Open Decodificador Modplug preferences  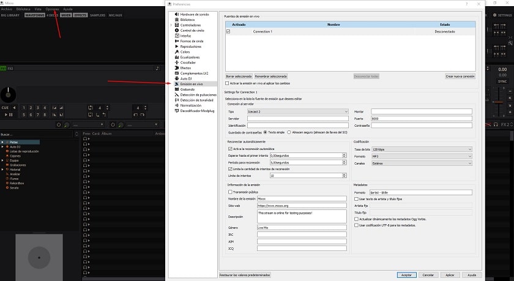coord(197,111)
